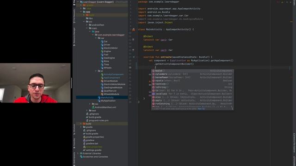Choose toString() completion suggestion
The image size is (296, 166).
point(192,87)
